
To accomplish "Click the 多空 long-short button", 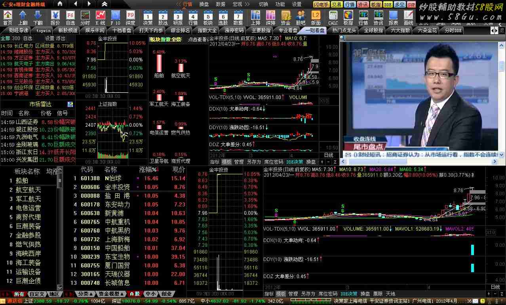I will 400,4.
